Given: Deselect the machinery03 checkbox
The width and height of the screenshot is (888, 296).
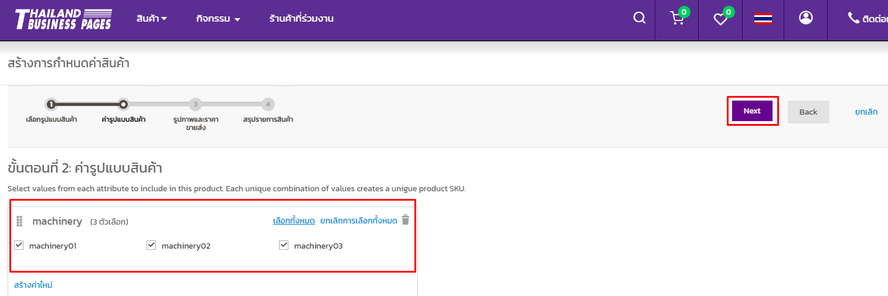Looking at the screenshot, I should pos(284,245).
